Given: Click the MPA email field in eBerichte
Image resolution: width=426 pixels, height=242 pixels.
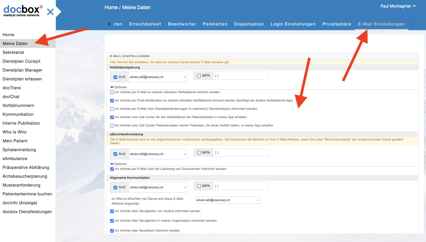Looking at the screenshot, I should coord(240,153).
